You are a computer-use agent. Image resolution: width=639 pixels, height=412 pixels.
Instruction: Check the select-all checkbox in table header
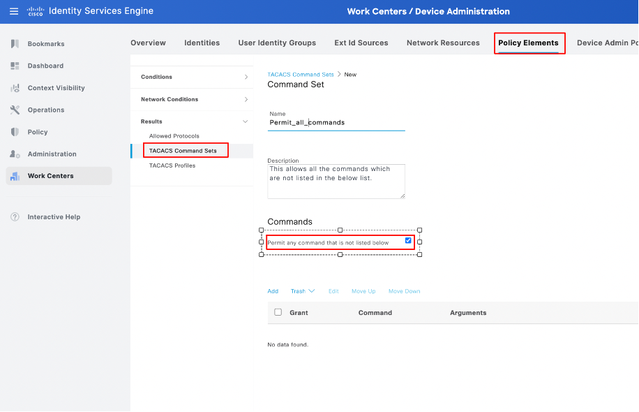pyautogui.click(x=278, y=312)
